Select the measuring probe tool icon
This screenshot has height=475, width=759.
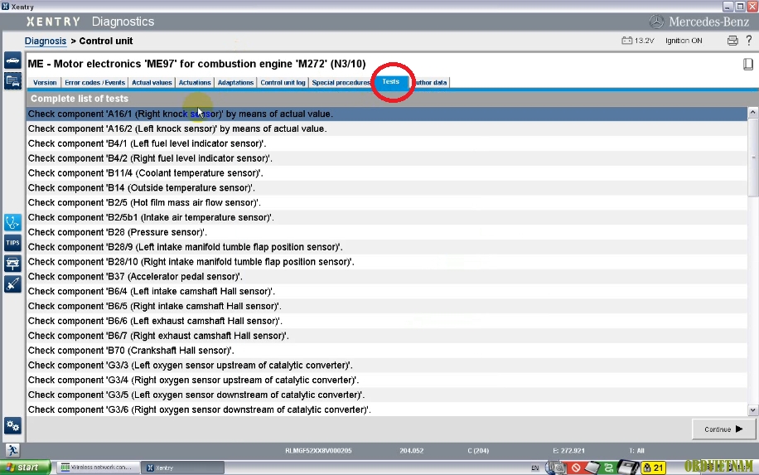[12, 284]
